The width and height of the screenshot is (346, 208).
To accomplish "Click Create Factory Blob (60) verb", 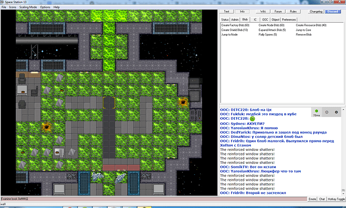I will point(235,26).
